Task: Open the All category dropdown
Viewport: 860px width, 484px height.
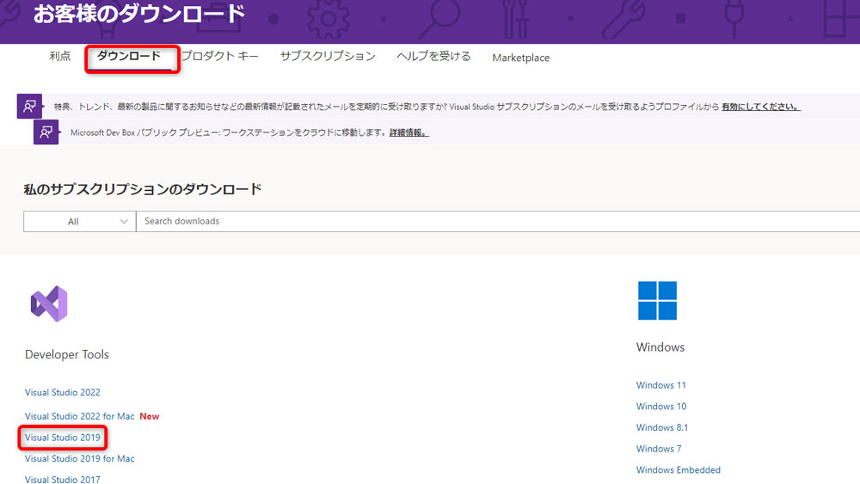Action: pyautogui.click(x=79, y=222)
